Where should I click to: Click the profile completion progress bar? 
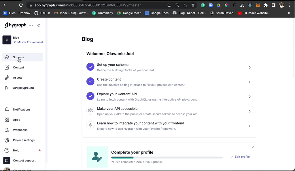[x=167, y=157]
